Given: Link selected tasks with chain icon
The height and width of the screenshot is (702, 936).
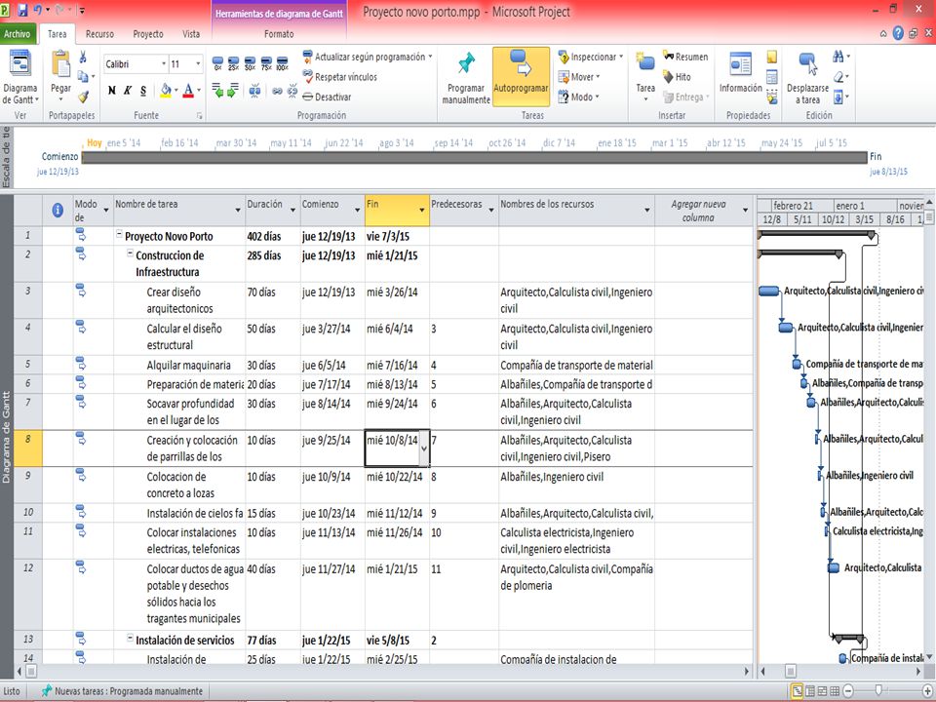Looking at the screenshot, I should [277, 91].
